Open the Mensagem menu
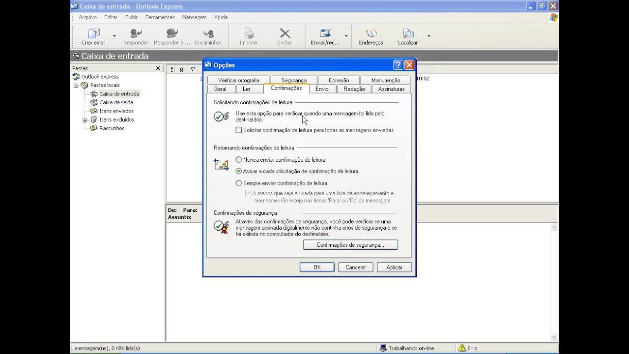This screenshot has width=629, height=354. coord(194,17)
